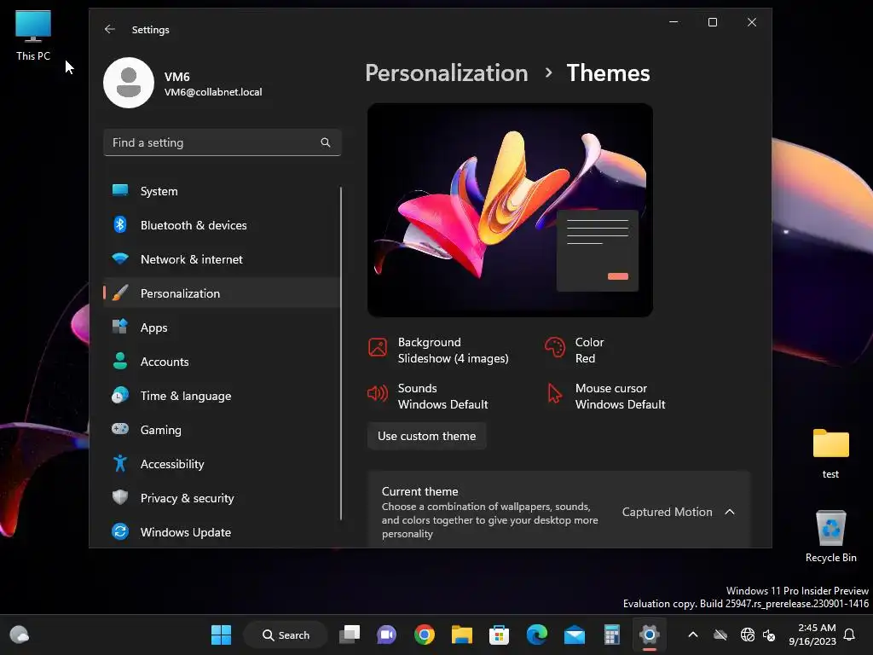Click the muted volume tray icon
Image resolution: width=873 pixels, height=655 pixels.
pos(769,635)
